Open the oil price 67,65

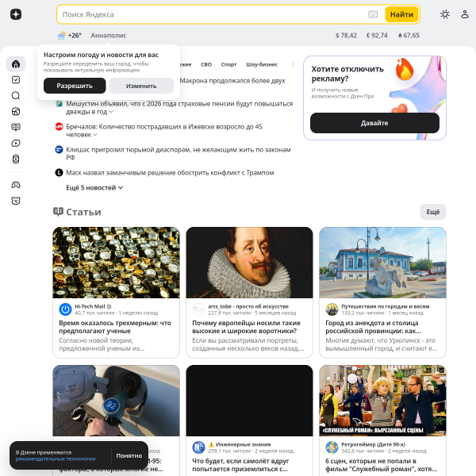tap(409, 35)
